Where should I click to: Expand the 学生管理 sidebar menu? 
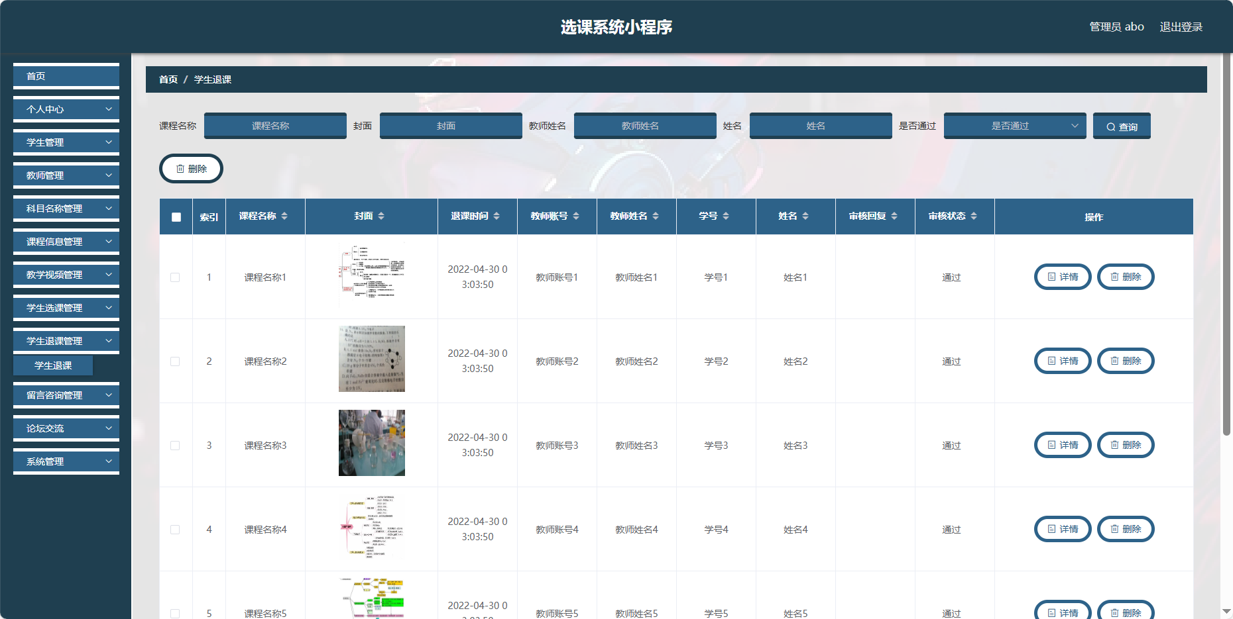66,142
